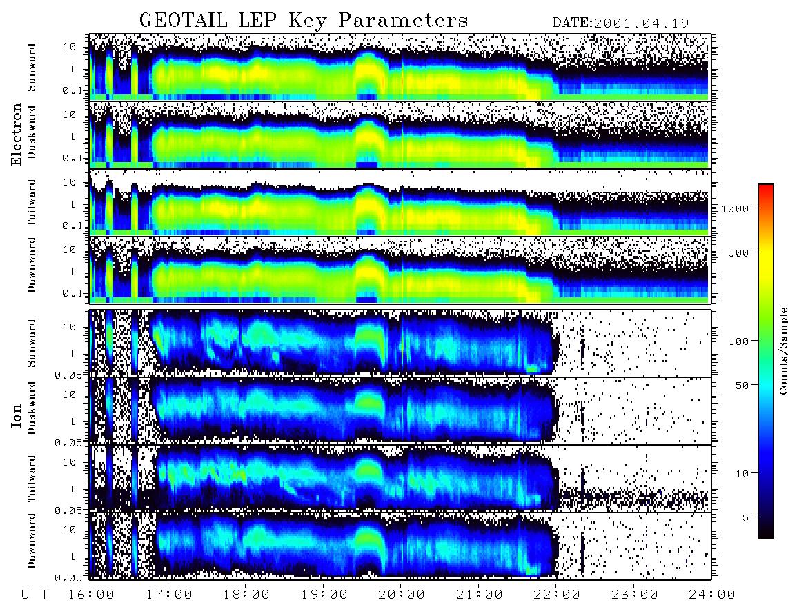The height and width of the screenshot is (607, 788).
Task: Select the 23:00 time tick label
Action: coord(634,595)
